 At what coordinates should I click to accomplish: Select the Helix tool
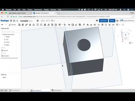coord(102,25)
